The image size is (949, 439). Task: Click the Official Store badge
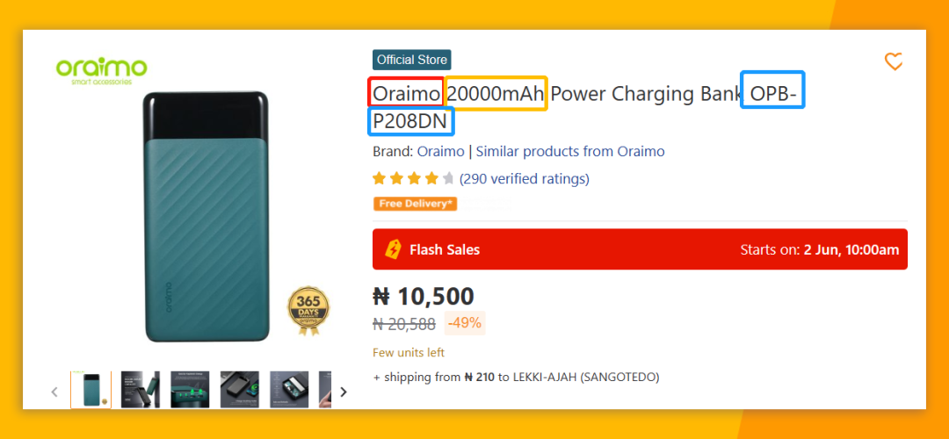coord(412,60)
